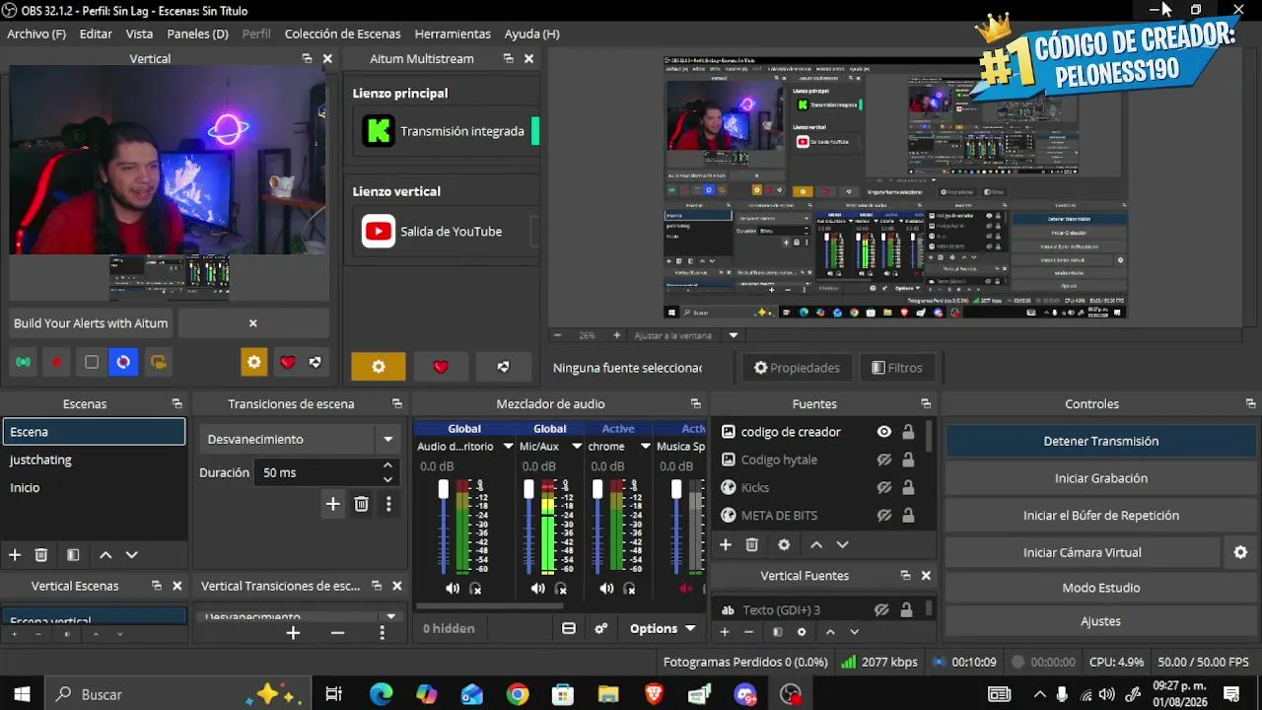Decrease transition duration with down arrow
The width and height of the screenshot is (1262, 710).
[387, 479]
